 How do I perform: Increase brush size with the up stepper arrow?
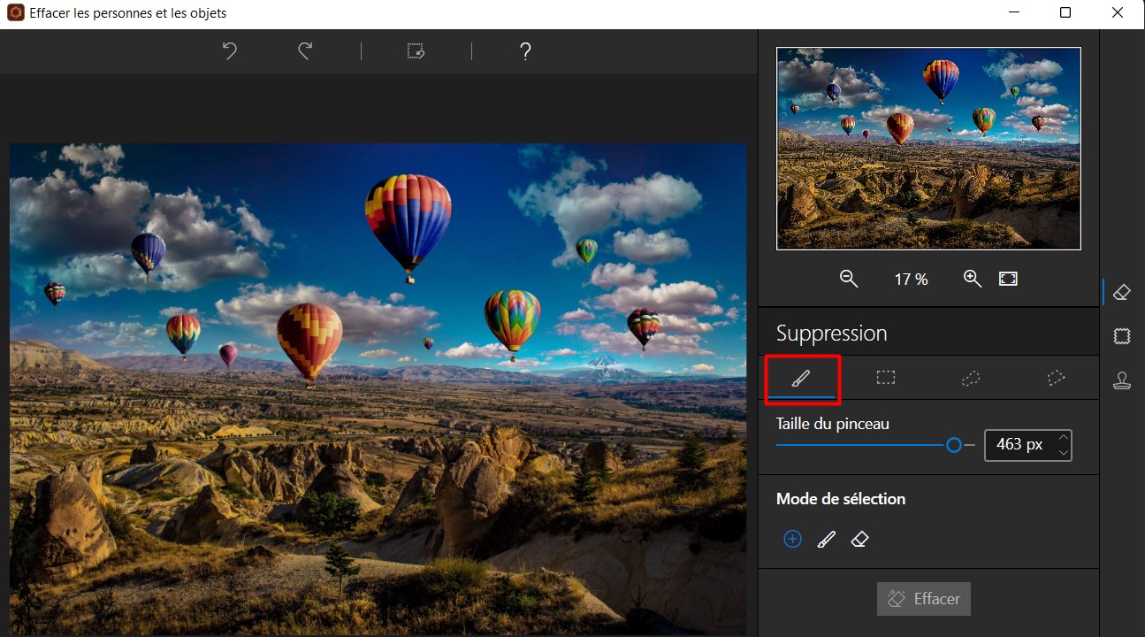point(1064,437)
